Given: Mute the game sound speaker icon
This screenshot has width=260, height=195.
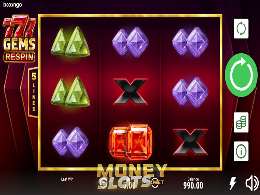Looking at the screenshot, I should click(x=252, y=183).
